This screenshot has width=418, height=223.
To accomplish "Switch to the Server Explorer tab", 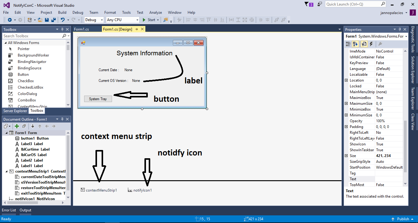I will click(15, 111).
